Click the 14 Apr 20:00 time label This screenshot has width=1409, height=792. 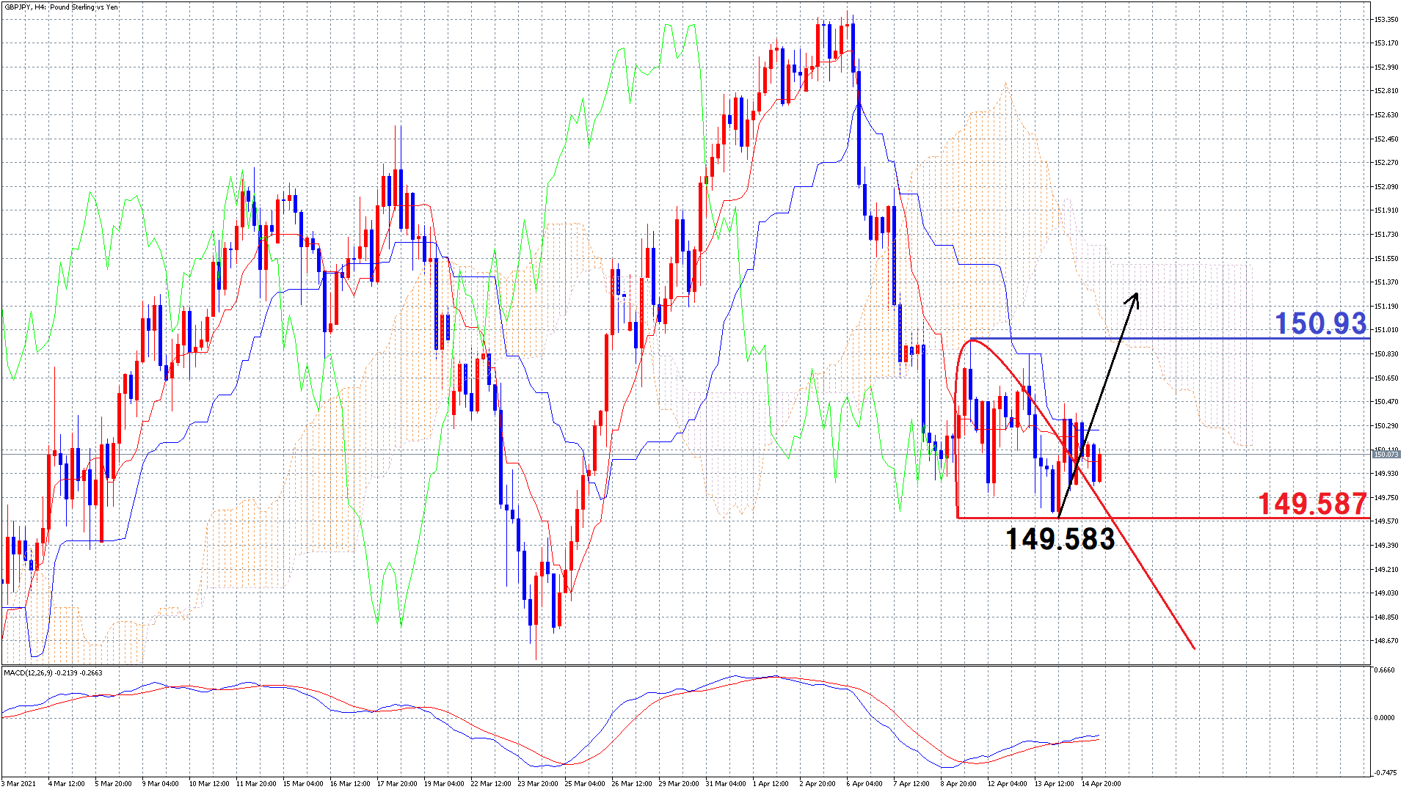pos(1101,784)
